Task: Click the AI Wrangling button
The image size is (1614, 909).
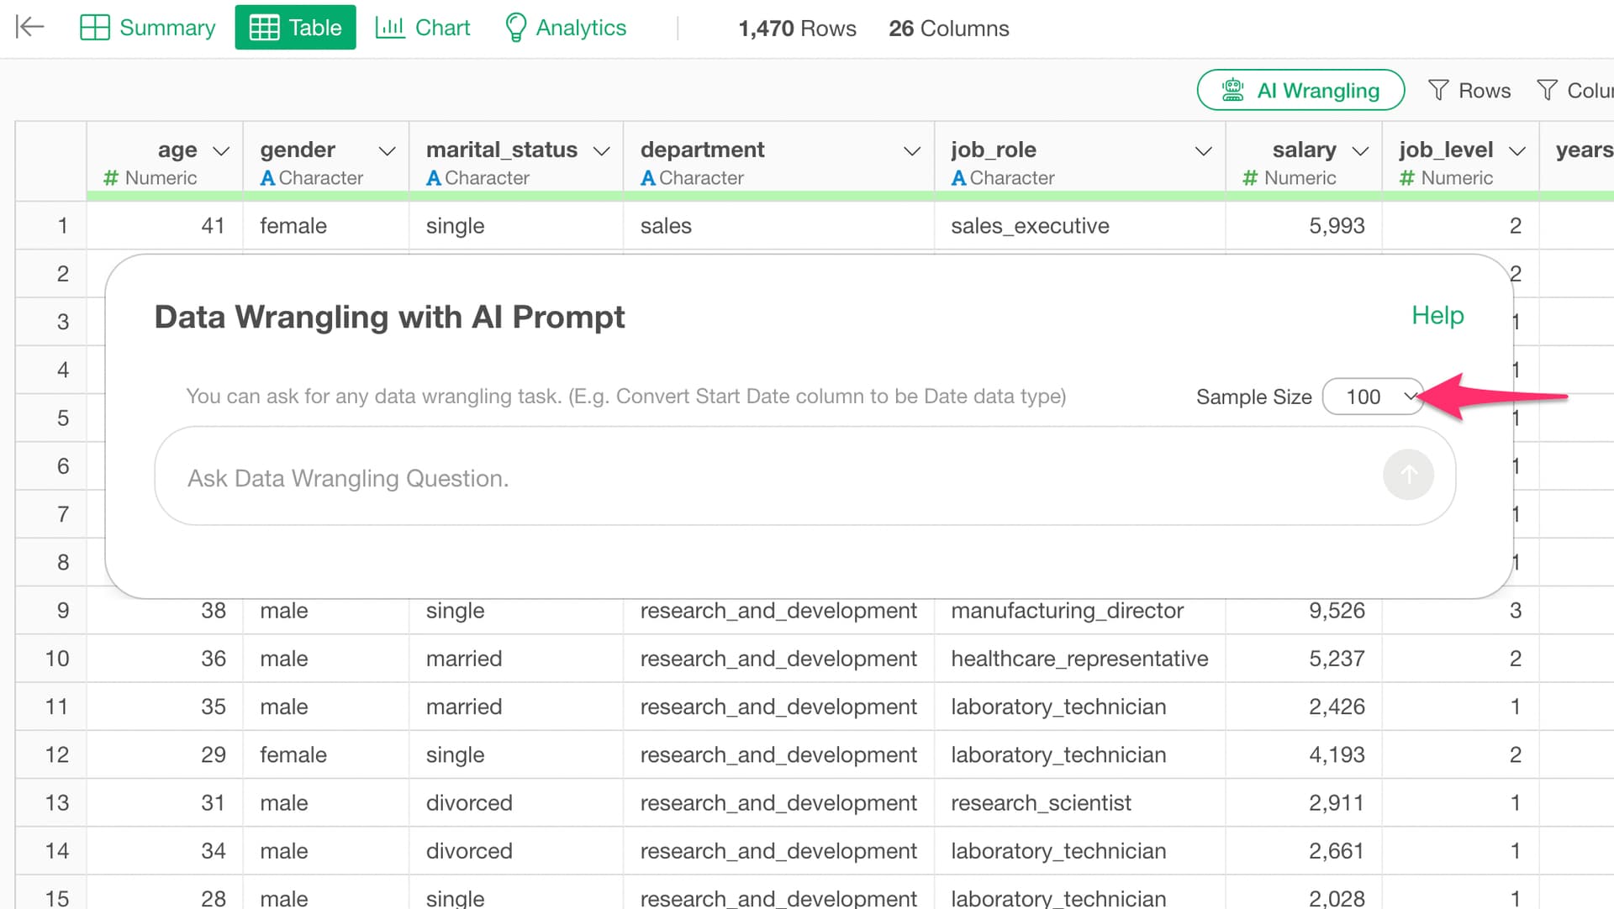Action: (x=1300, y=90)
